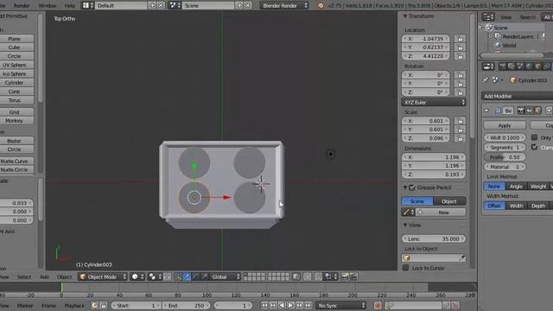The height and width of the screenshot is (311, 553).
Task: Click the eyedropper in Lock to Object field
Action: [461, 258]
